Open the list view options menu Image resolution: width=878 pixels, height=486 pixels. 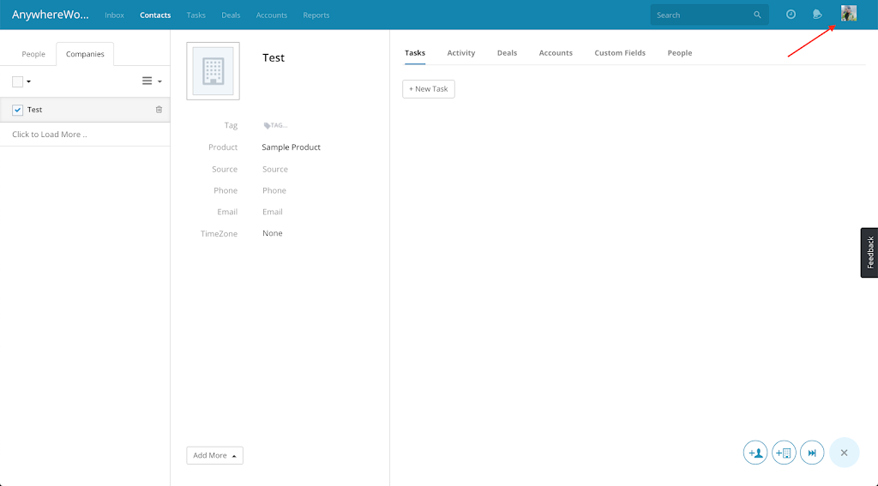[152, 81]
